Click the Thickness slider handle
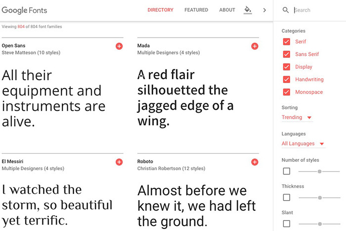This screenshot has height=231, width=346. (x=320, y=197)
